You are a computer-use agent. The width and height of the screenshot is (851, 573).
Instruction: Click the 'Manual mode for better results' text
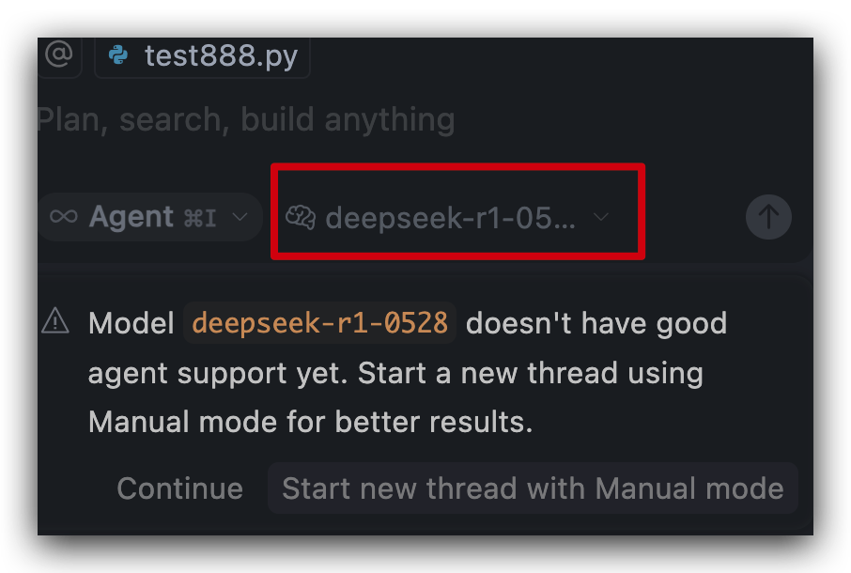311,422
